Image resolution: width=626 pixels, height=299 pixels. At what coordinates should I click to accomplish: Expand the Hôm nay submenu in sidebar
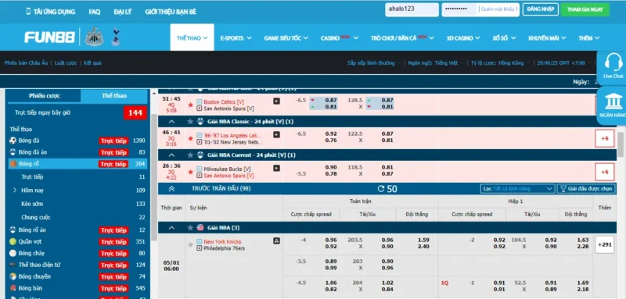click(x=15, y=190)
